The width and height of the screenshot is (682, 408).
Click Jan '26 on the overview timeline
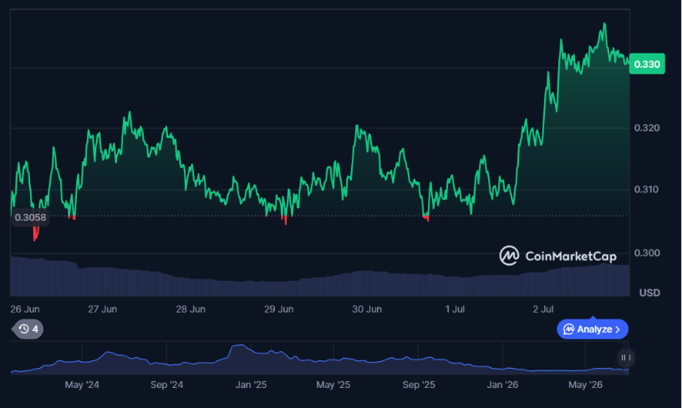pyautogui.click(x=502, y=385)
